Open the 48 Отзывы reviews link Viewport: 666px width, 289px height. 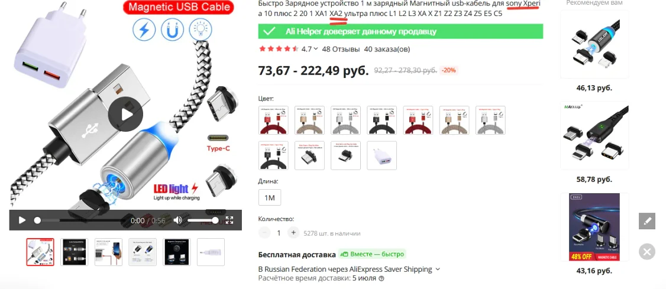341,49
